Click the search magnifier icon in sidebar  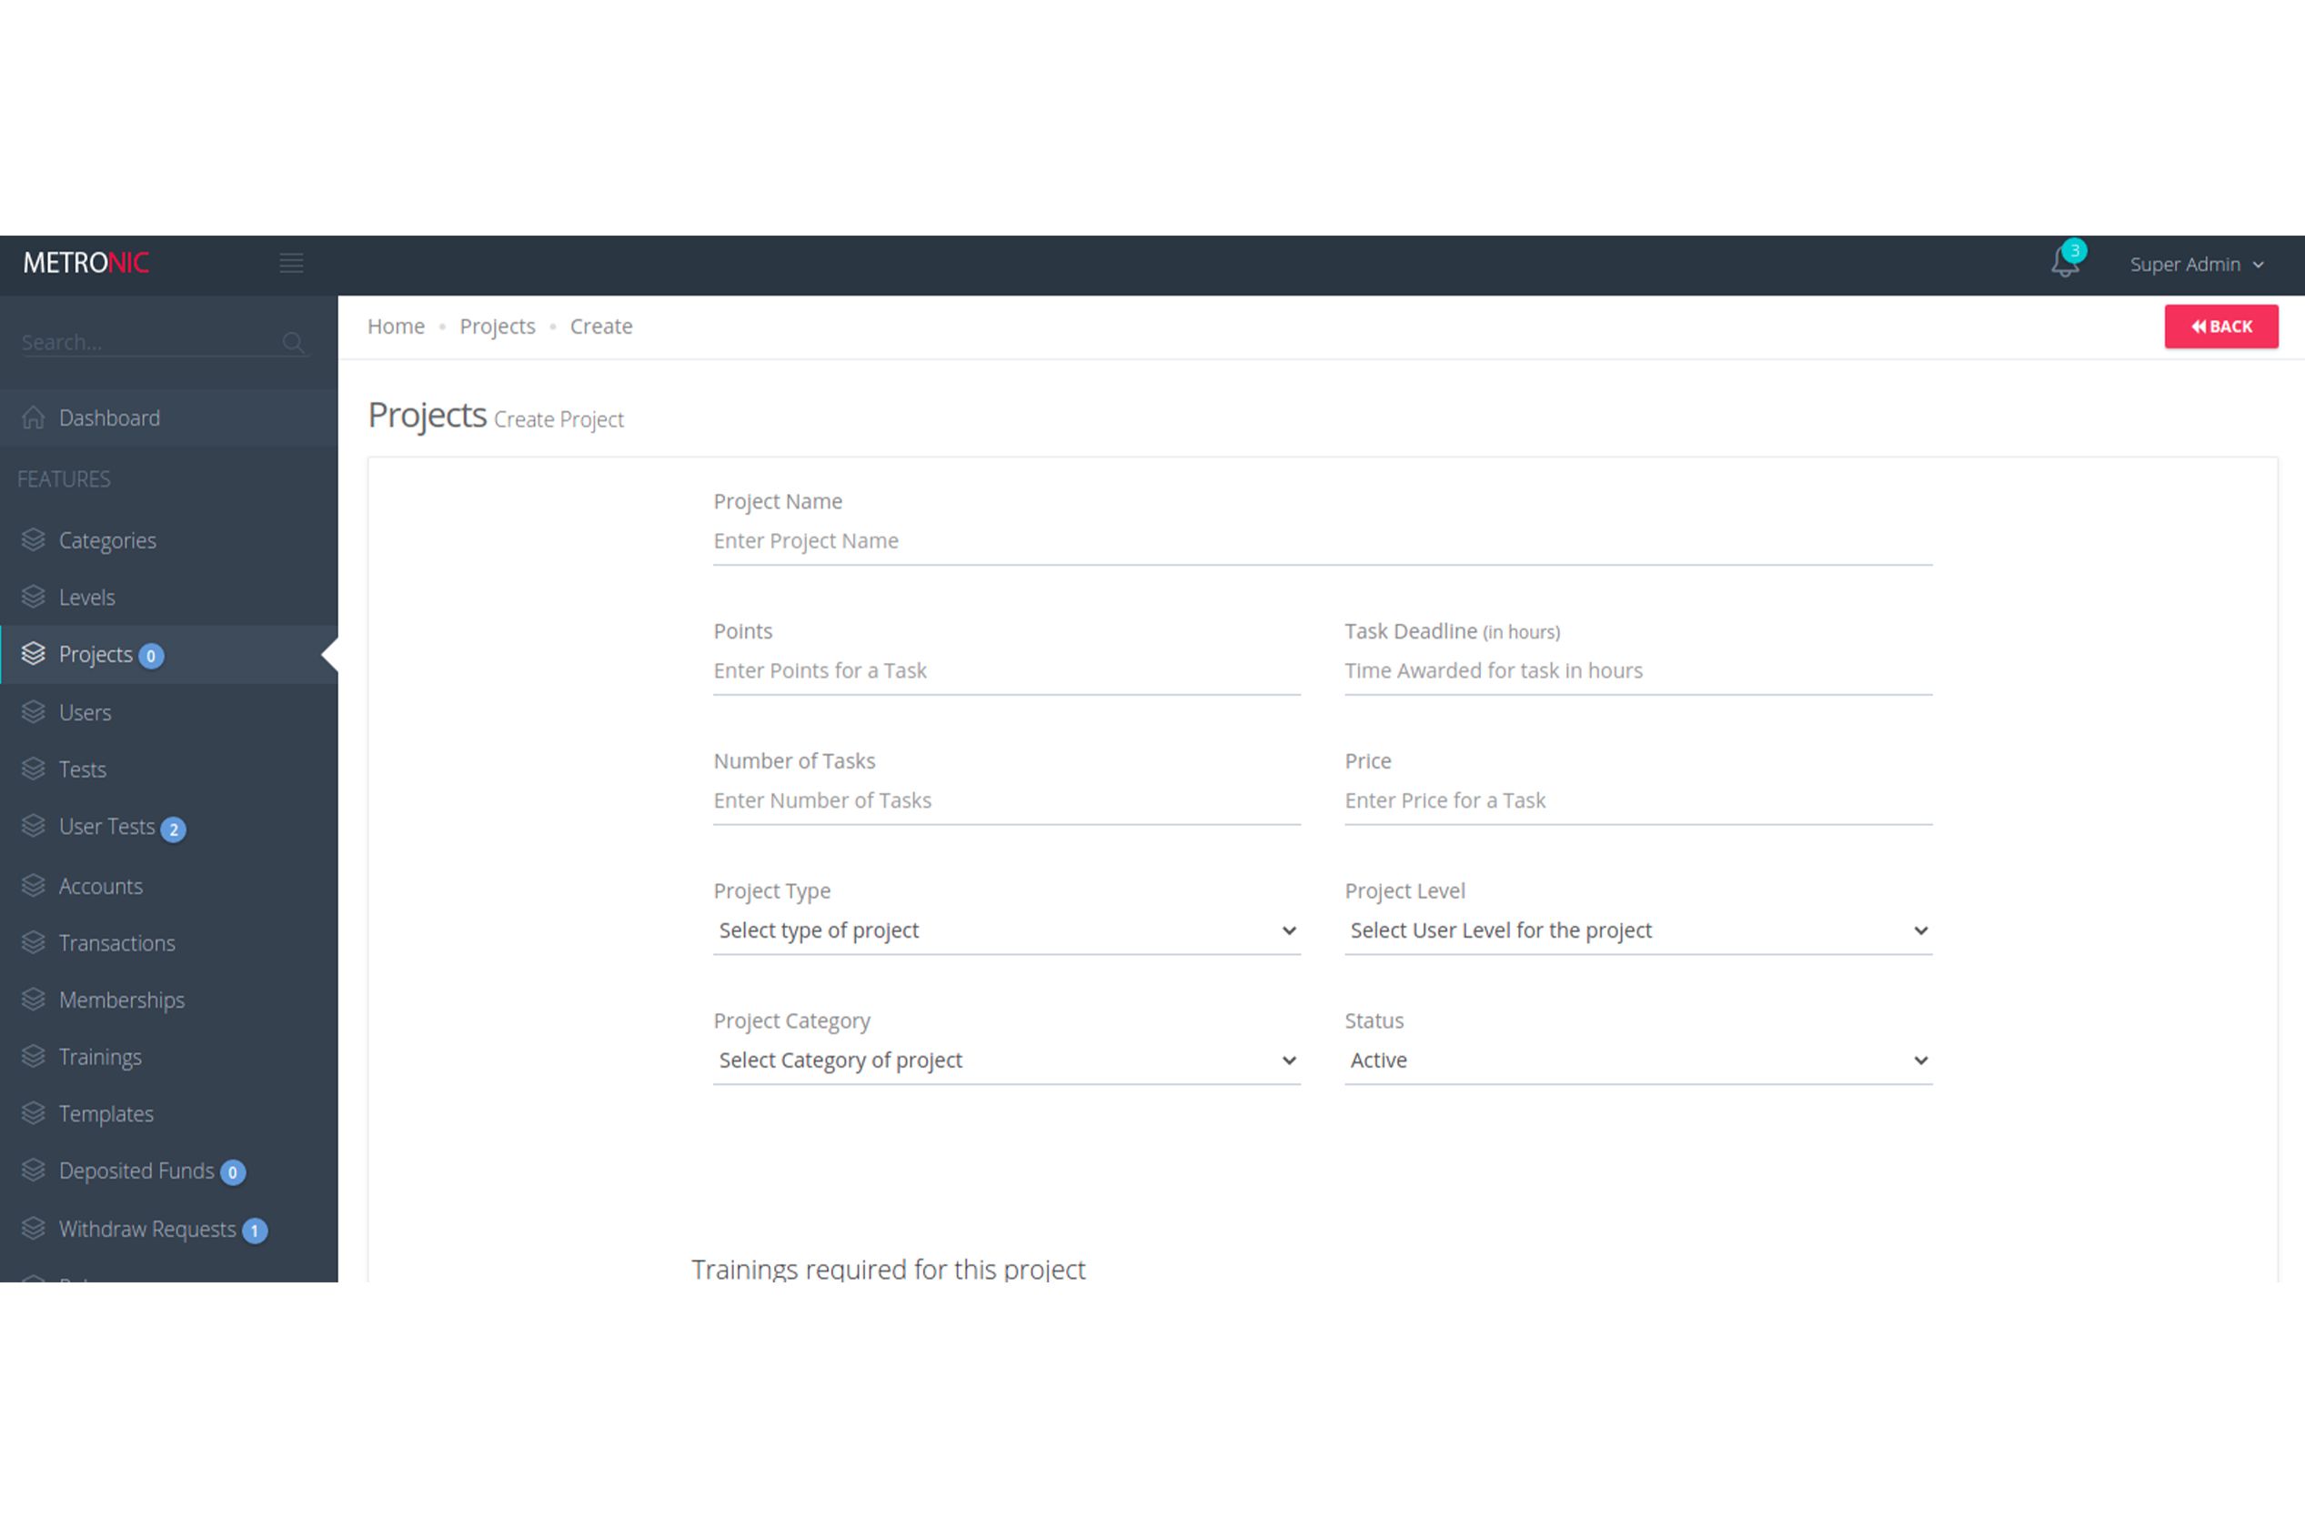click(x=293, y=343)
